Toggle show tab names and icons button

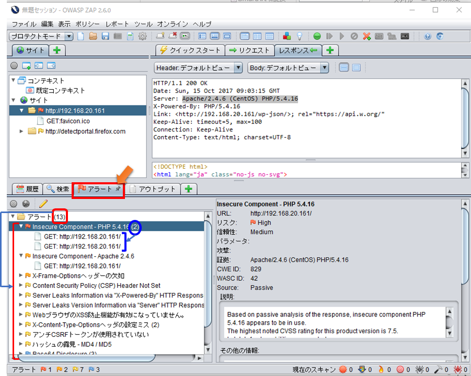click(185, 37)
